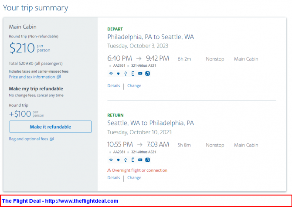Click the device streaming icon on the departing flight
This screenshot has width=292, height=207.
133,74
